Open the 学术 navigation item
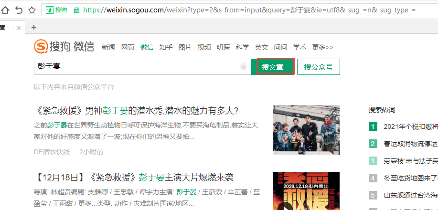The width and height of the screenshot is (438, 210). click(x=300, y=47)
